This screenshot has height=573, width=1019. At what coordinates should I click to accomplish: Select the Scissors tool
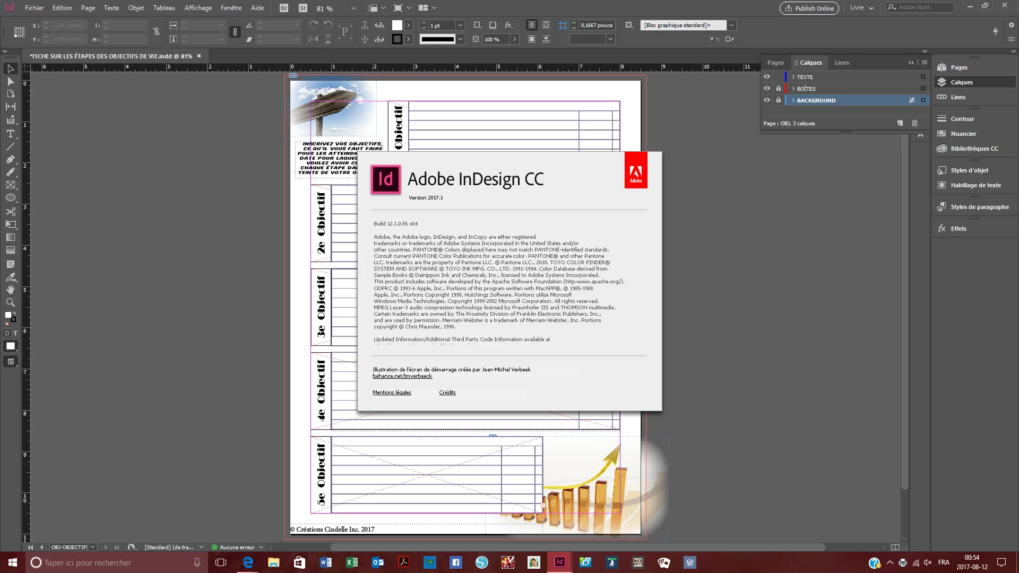coord(10,211)
